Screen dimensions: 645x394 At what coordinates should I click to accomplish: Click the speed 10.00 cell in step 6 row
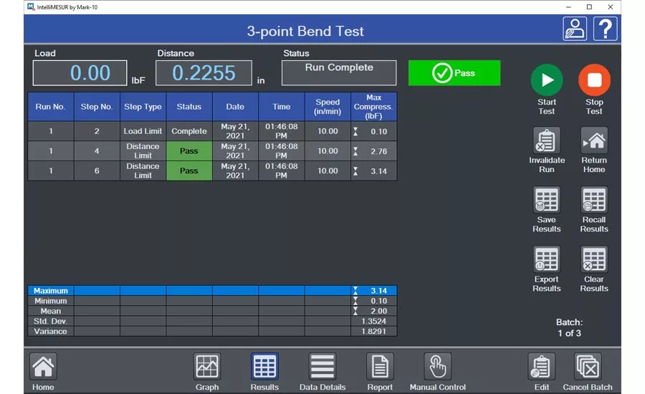click(328, 170)
